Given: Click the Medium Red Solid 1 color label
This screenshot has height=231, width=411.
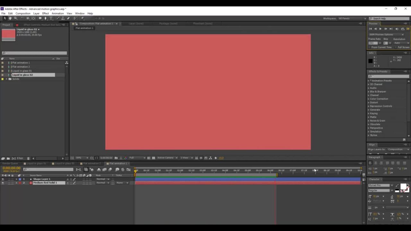Looking at the screenshot, I should click(x=31, y=183).
